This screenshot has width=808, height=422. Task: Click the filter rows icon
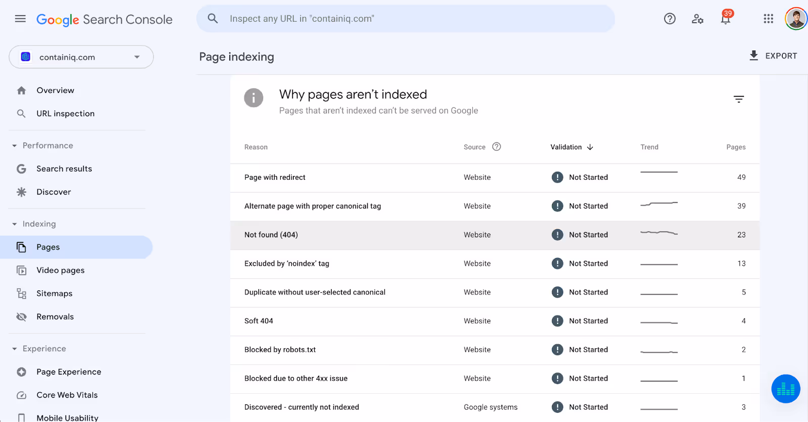coord(739,99)
